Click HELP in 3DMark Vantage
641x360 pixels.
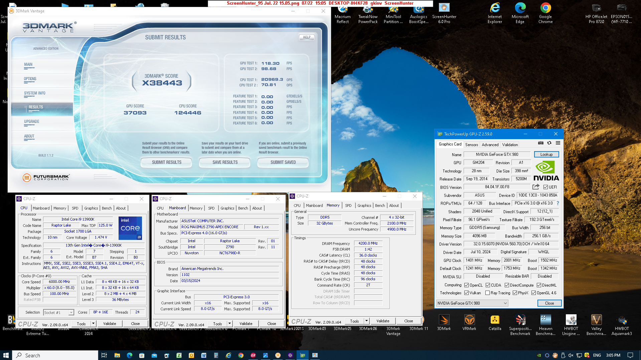click(x=307, y=37)
